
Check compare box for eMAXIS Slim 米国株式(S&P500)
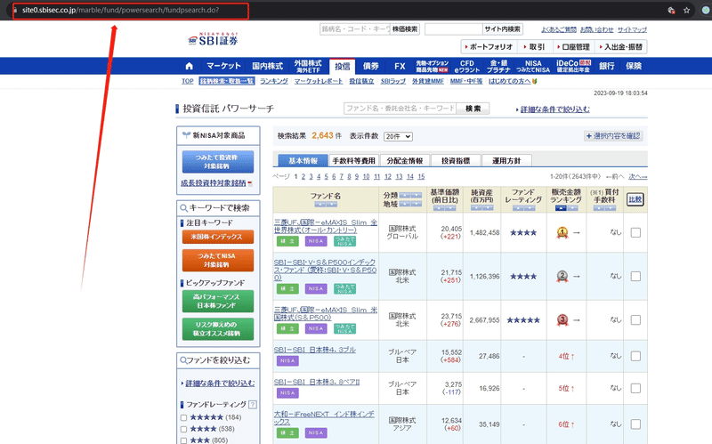point(635,320)
